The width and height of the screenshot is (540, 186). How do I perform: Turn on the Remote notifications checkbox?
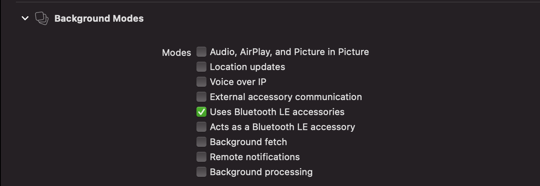point(201,157)
